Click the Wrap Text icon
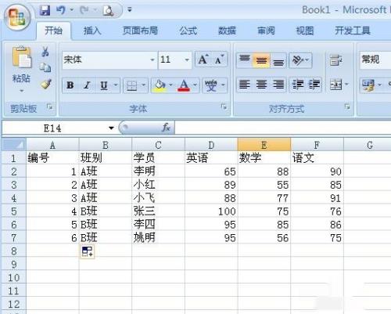 pos(335,60)
